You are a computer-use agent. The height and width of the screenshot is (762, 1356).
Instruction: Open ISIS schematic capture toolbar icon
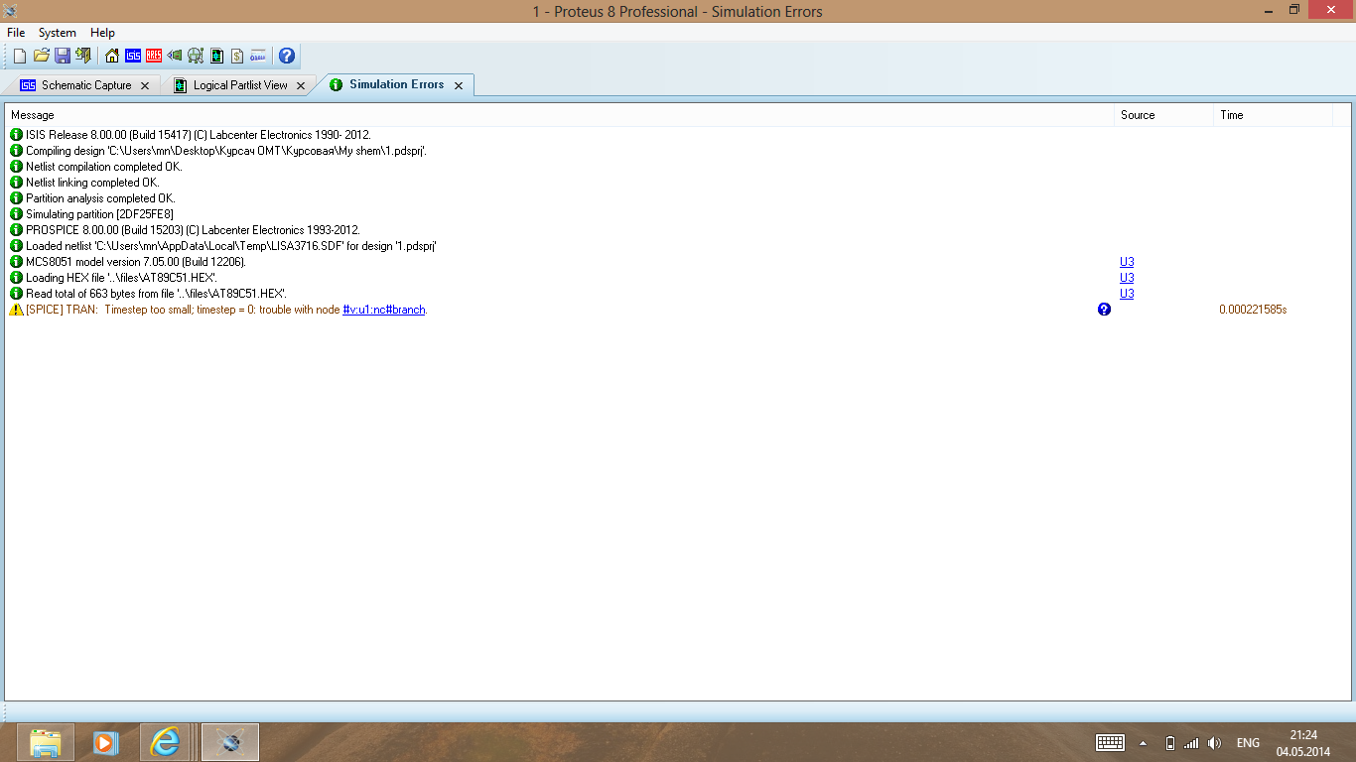133,56
